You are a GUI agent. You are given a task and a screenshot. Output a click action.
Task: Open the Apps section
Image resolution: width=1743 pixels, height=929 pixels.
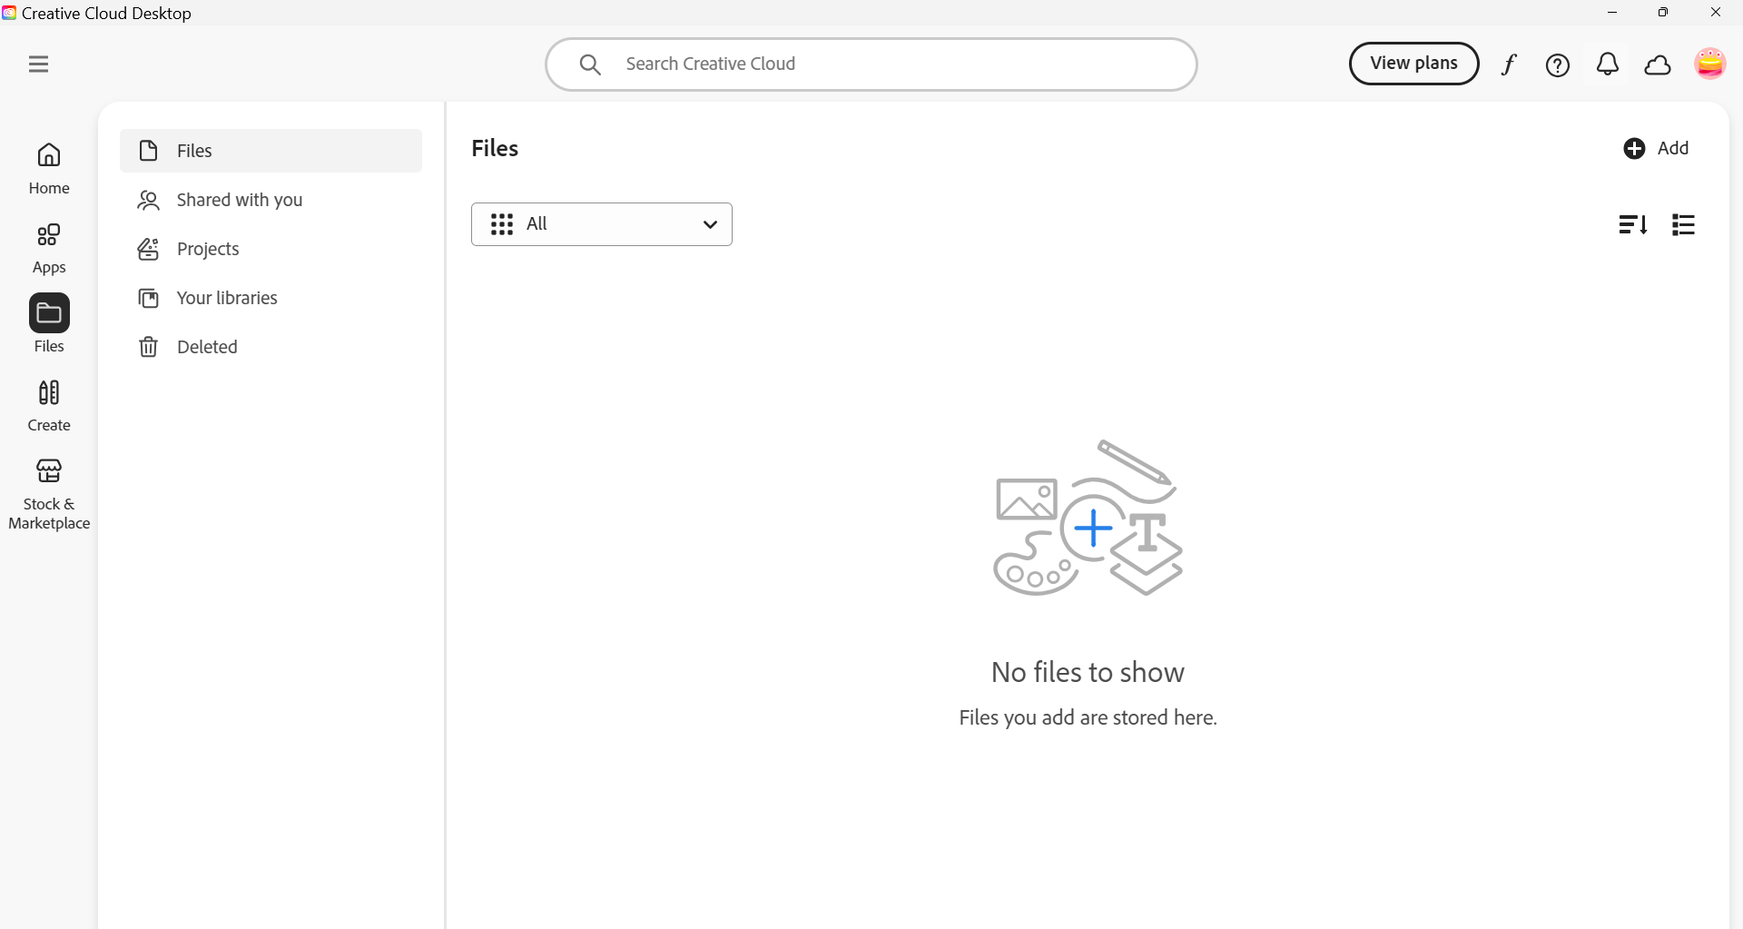pos(49,248)
